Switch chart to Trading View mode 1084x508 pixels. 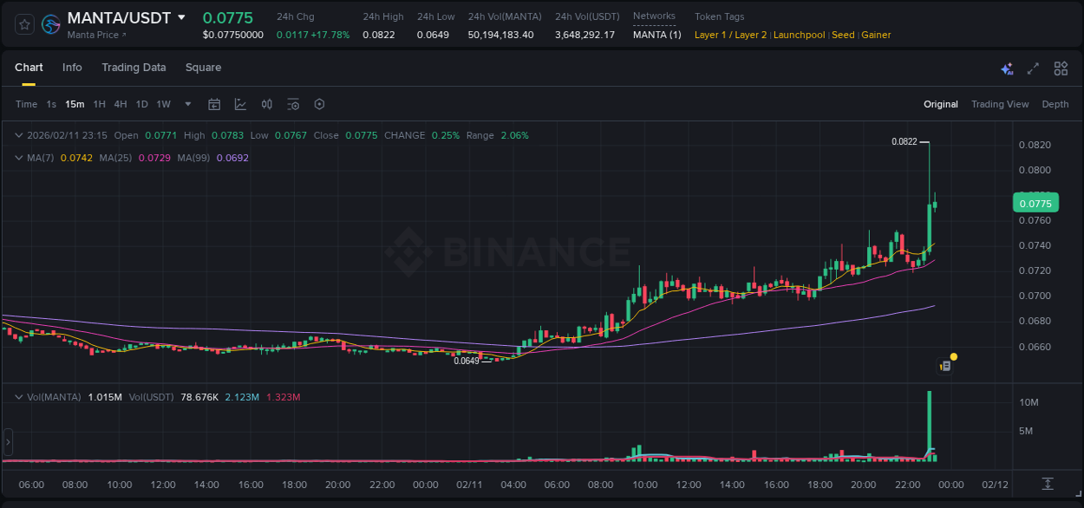pyautogui.click(x=1000, y=104)
